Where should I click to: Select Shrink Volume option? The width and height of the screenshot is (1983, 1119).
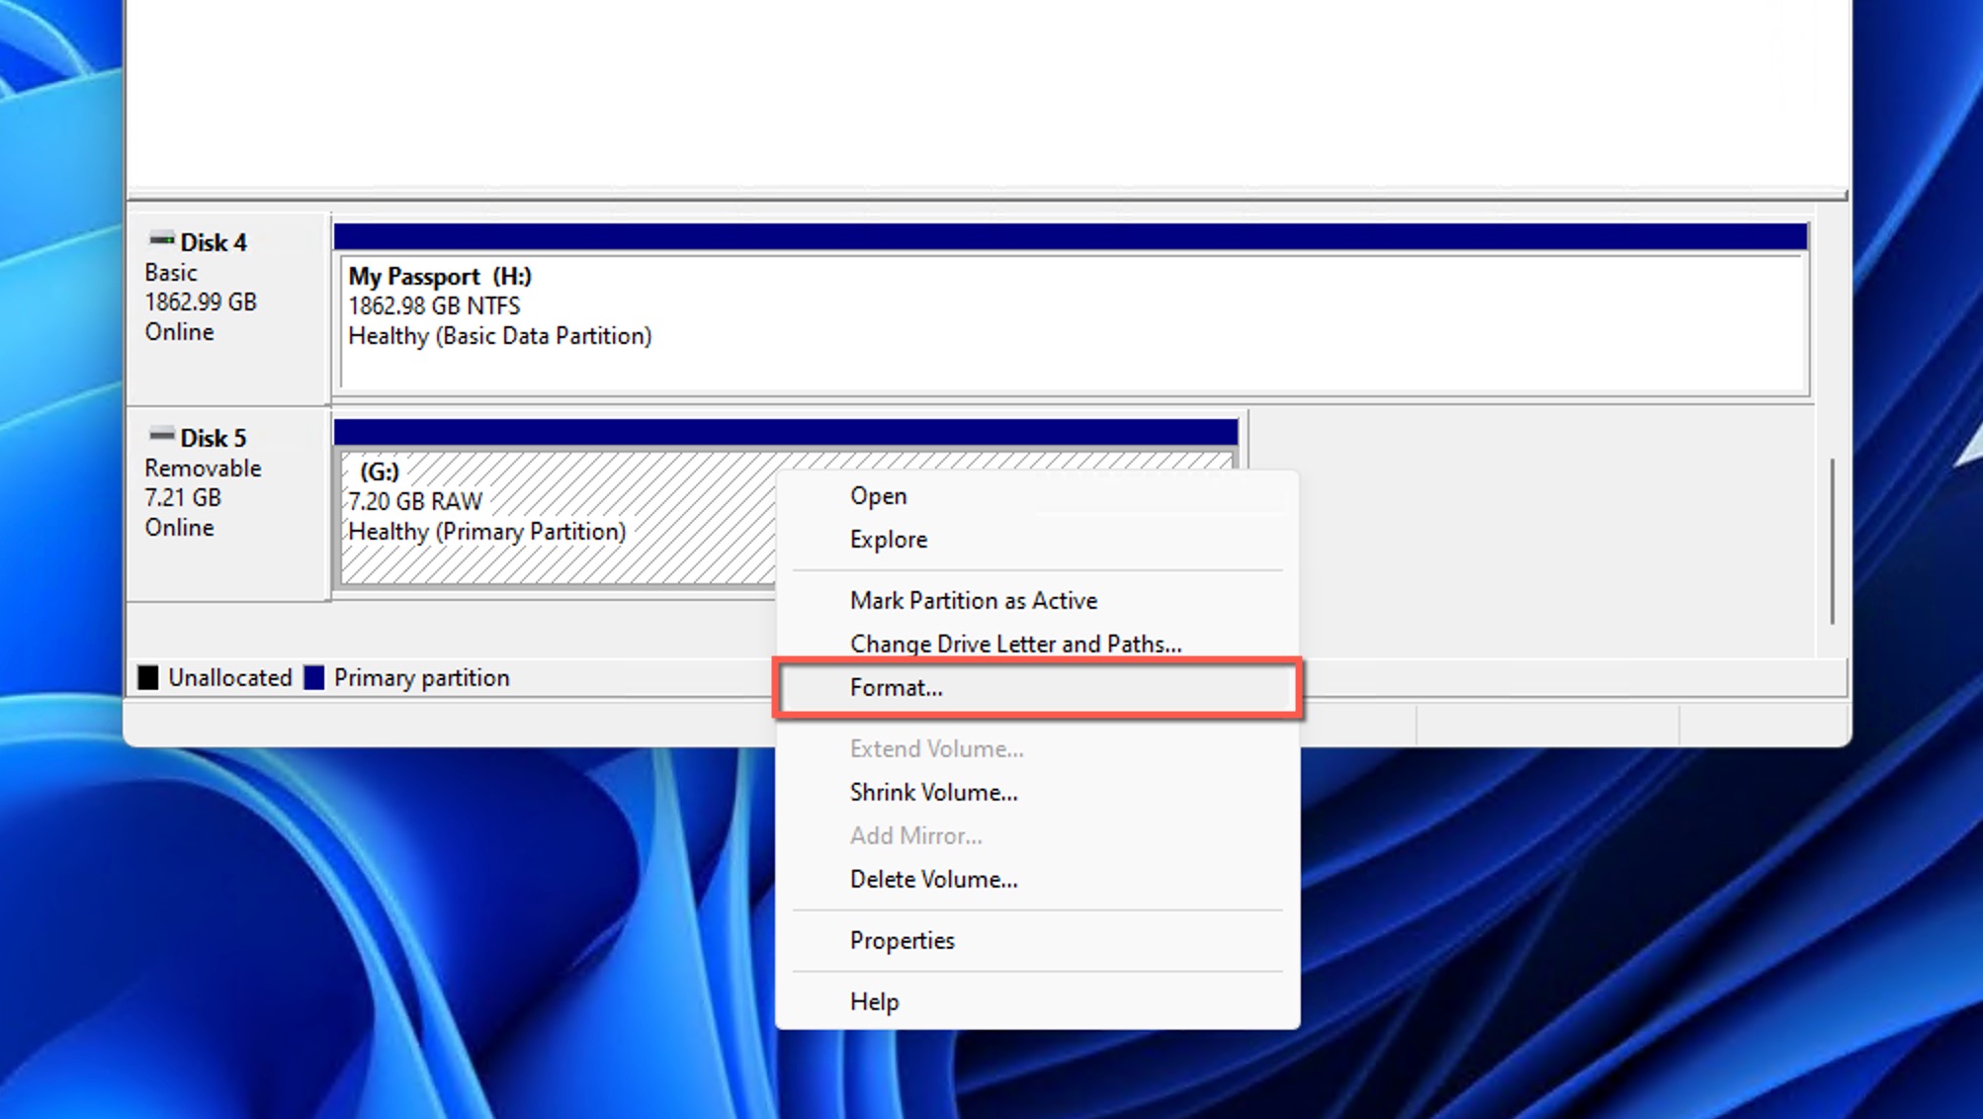pos(932,792)
